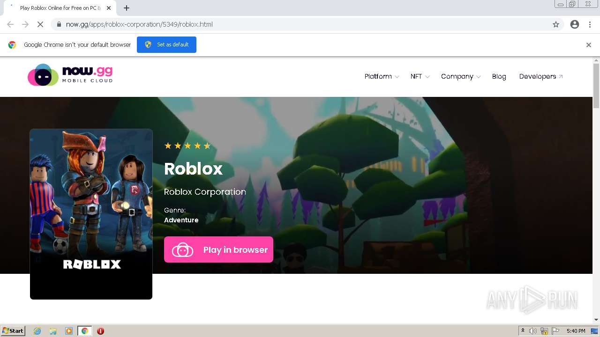Click the Roblox game title heading
Image resolution: width=600 pixels, height=337 pixels.
(x=193, y=168)
